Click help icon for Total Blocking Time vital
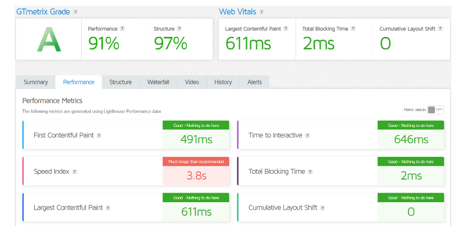The width and height of the screenshot is (465, 238). (353, 29)
